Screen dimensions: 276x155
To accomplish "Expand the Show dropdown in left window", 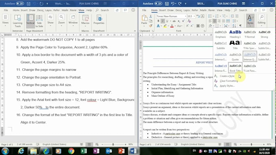I will coord(50,21).
